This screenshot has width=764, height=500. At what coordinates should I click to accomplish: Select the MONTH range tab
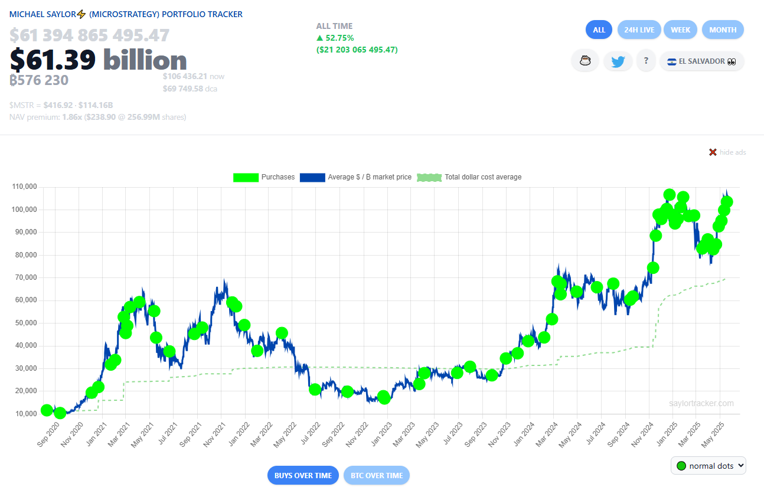[x=723, y=30]
